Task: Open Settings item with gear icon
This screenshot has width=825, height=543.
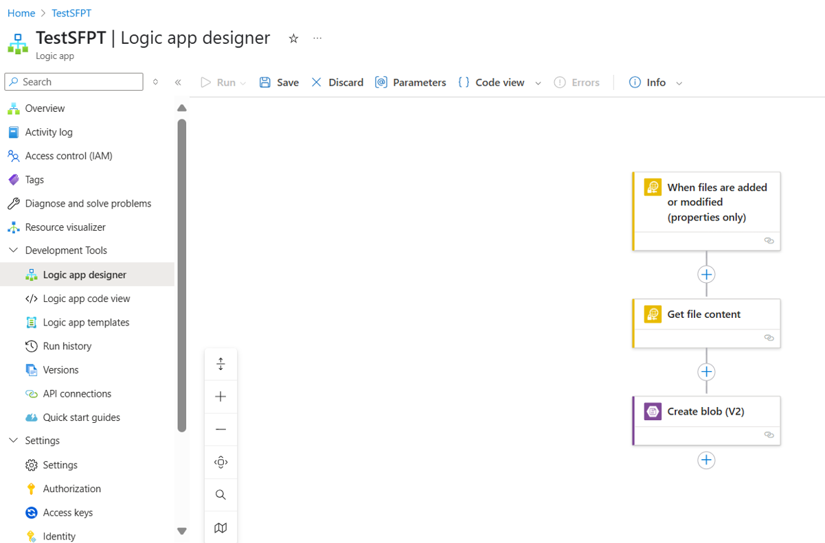Action: coord(60,465)
